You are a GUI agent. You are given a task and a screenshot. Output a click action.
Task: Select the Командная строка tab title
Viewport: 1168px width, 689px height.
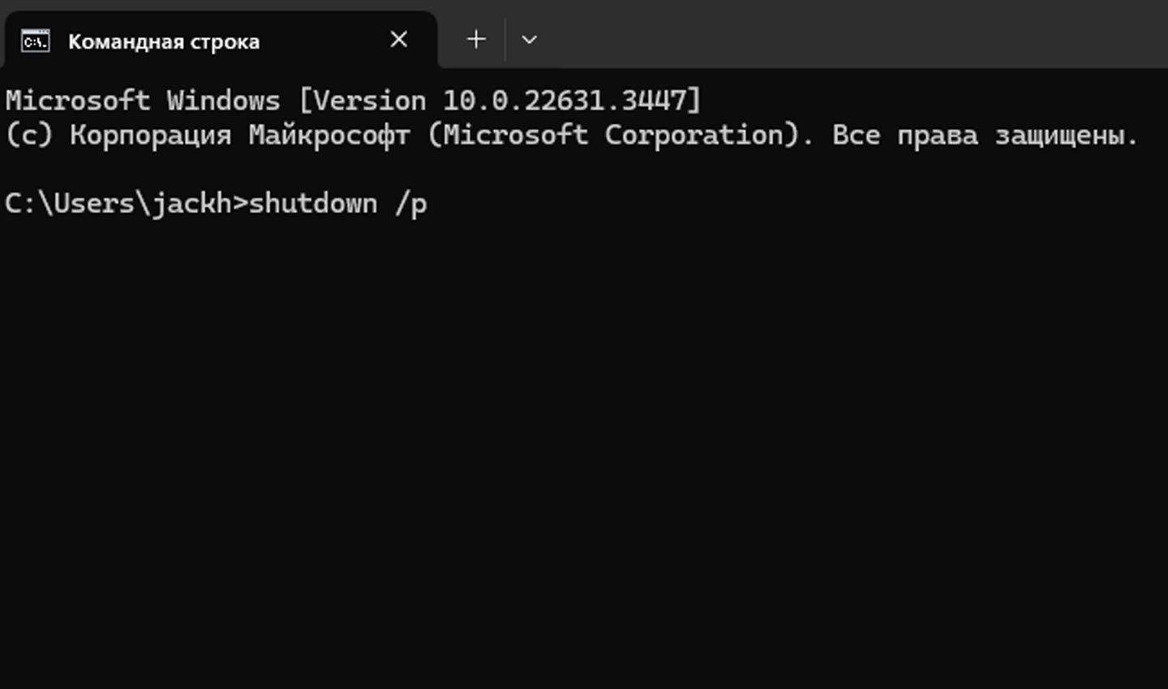164,41
